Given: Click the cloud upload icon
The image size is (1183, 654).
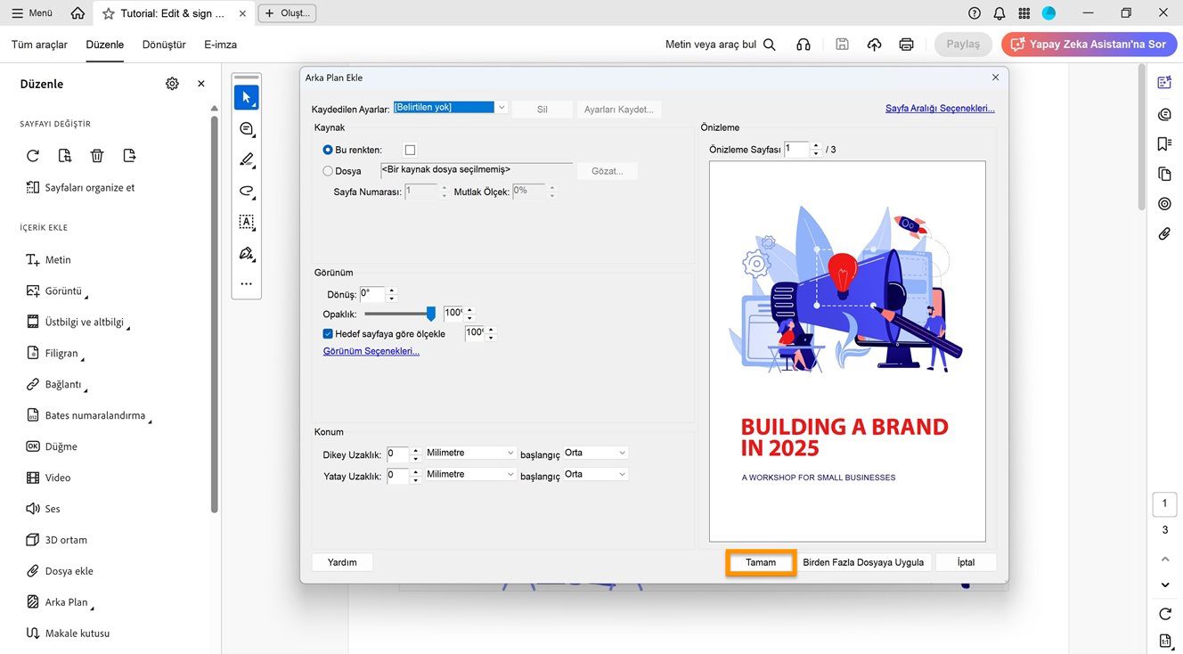Looking at the screenshot, I should [875, 45].
